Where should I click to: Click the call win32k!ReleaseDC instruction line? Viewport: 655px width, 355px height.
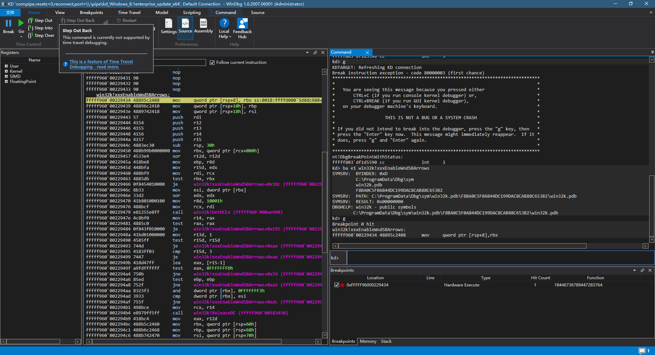click(x=203, y=313)
